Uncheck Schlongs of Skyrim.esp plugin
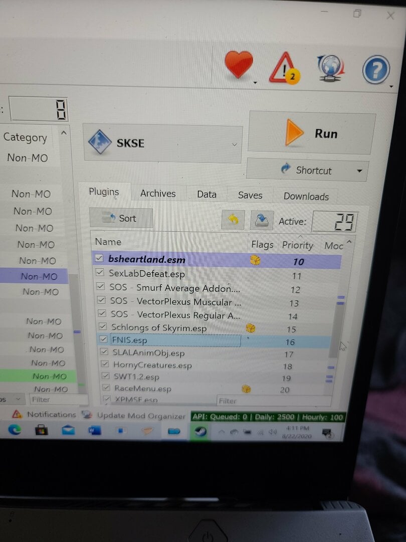The image size is (406, 542). [x=103, y=326]
